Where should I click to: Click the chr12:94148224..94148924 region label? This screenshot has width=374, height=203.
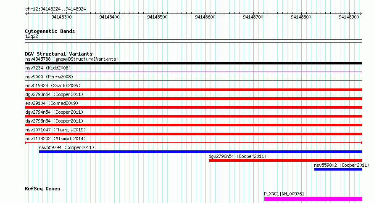pos(55,9)
